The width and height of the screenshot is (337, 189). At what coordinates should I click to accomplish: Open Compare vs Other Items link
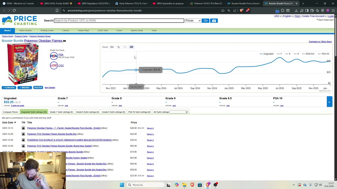(320, 42)
